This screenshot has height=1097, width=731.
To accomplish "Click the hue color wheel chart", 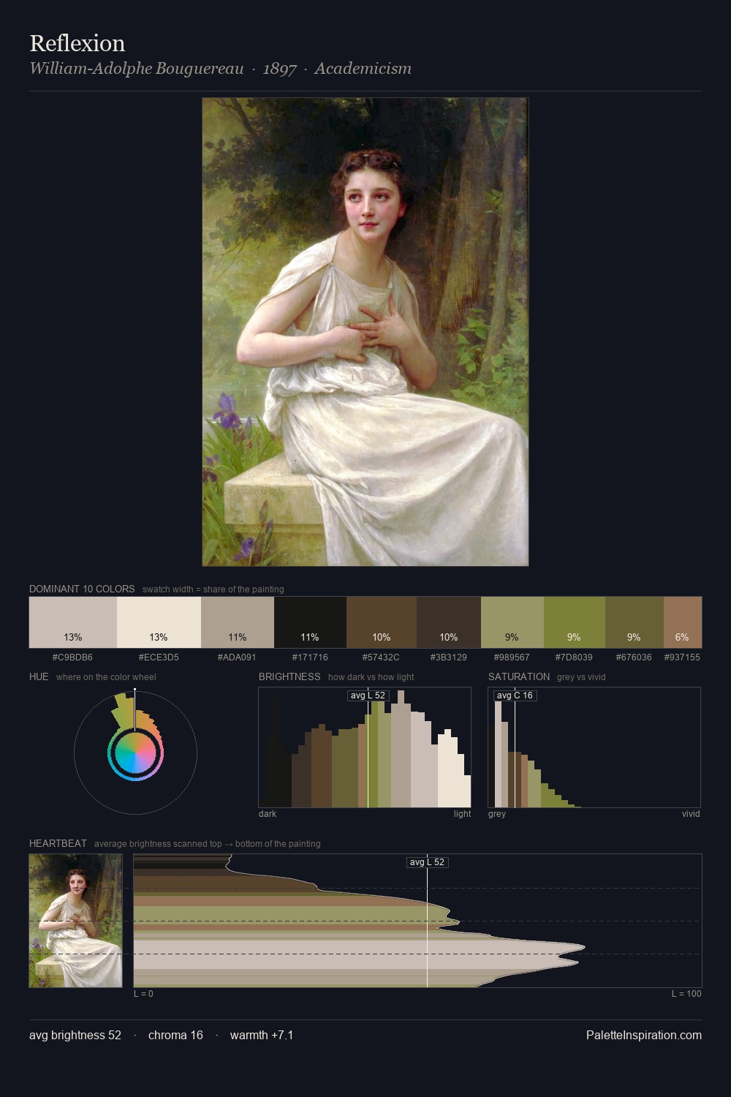I will (135, 753).
